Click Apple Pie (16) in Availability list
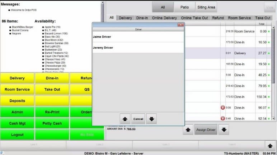 click(52, 27)
